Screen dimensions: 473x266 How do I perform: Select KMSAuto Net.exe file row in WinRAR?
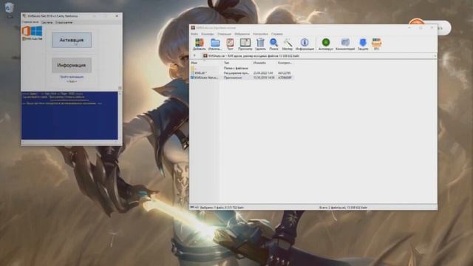(x=242, y=78)
